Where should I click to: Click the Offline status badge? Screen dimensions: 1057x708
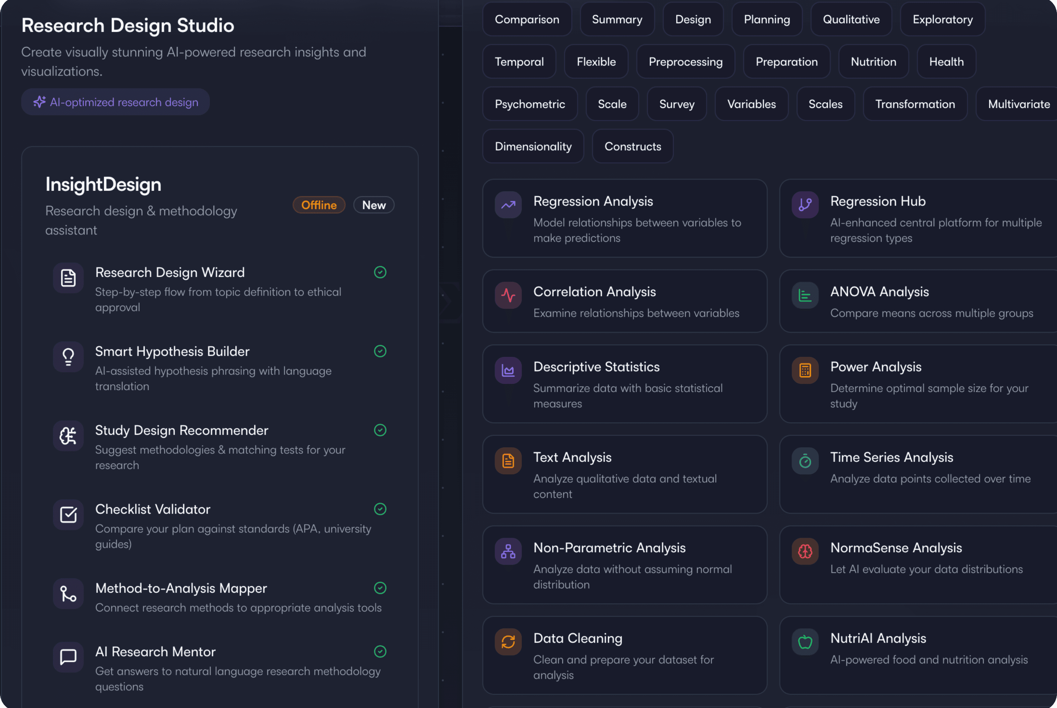tap(319, 205)
